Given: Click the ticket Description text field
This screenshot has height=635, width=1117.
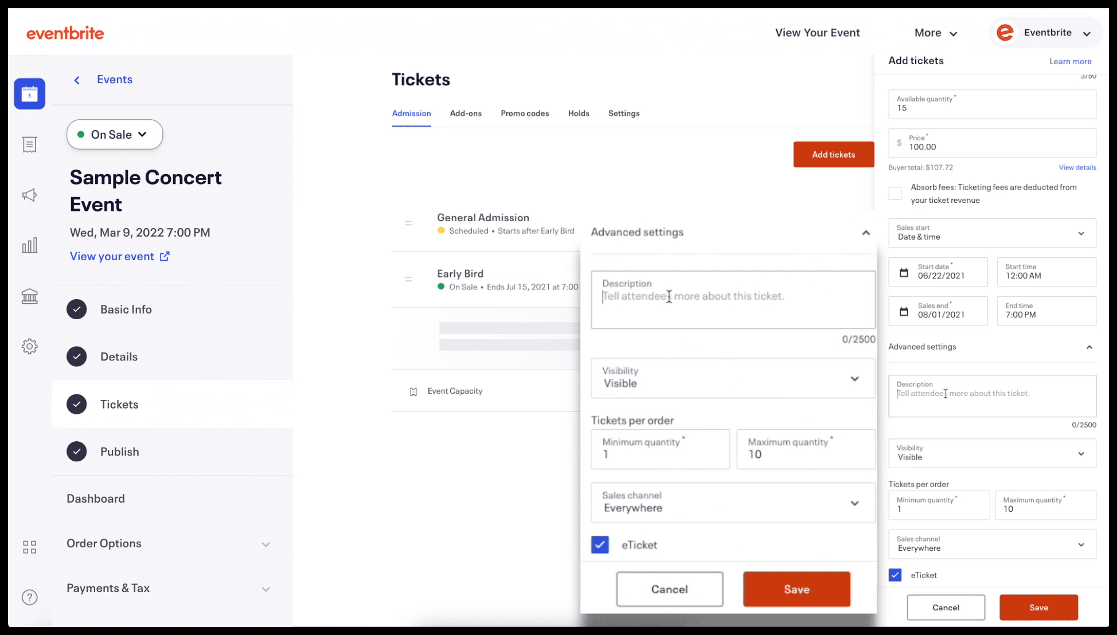Looking at the screenshot, I should 732,299.
